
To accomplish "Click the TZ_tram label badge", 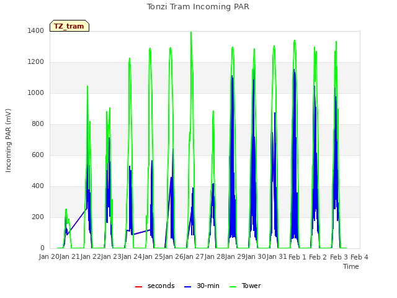I will 69,26.
